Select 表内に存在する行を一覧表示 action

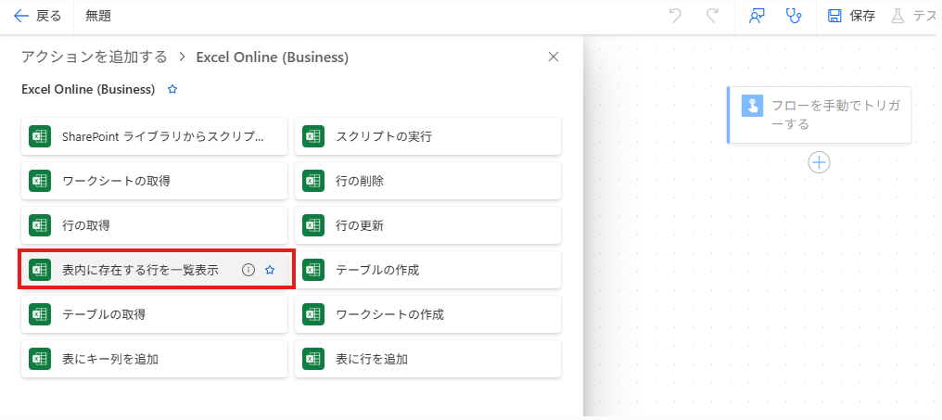point(155,271)
